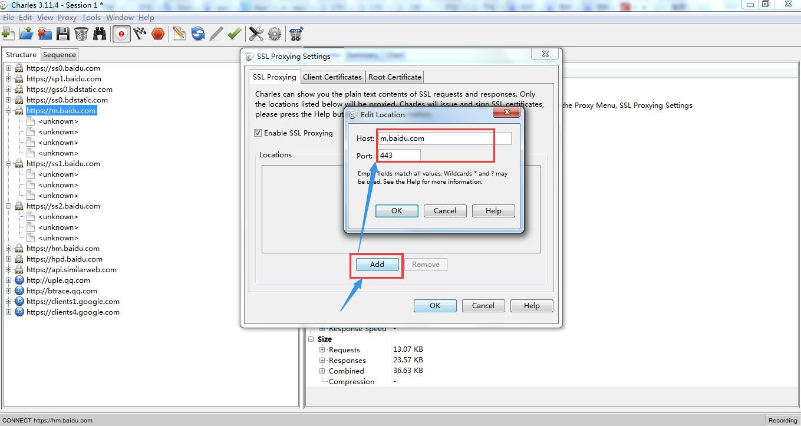Click the Open session folder icon
801x426 pixels.
point(26,34)
